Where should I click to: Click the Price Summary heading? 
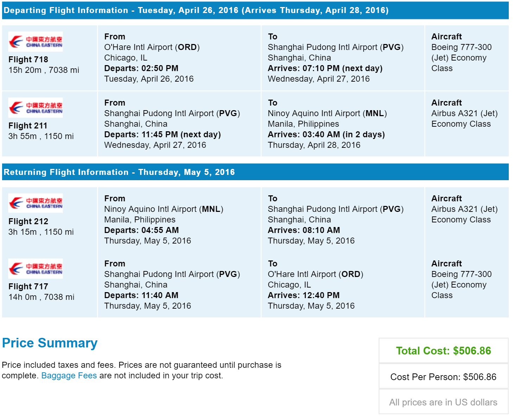[x=50, y=343]
